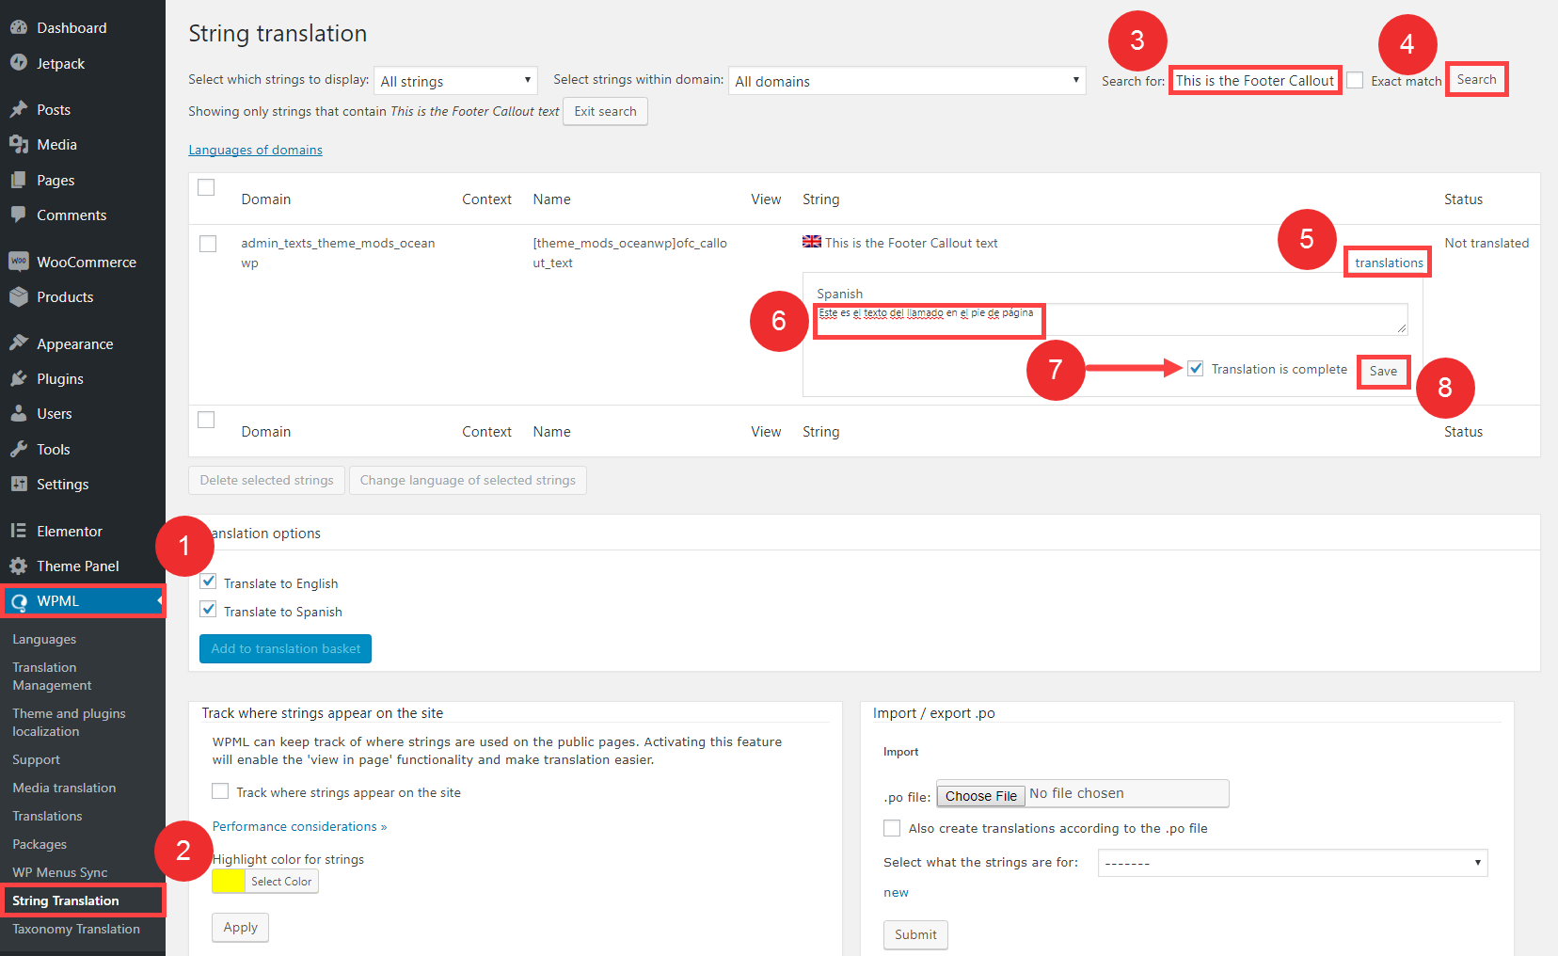Click the Theme Panel gear icon

click(19, 566)
